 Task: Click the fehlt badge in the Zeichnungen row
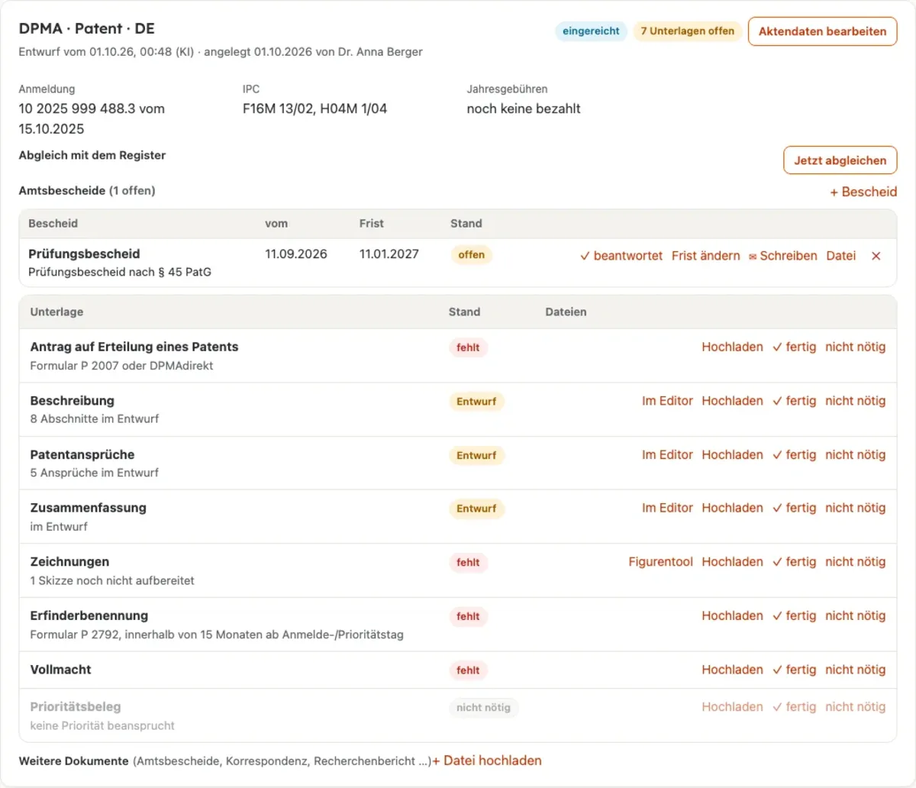point(468,563)
